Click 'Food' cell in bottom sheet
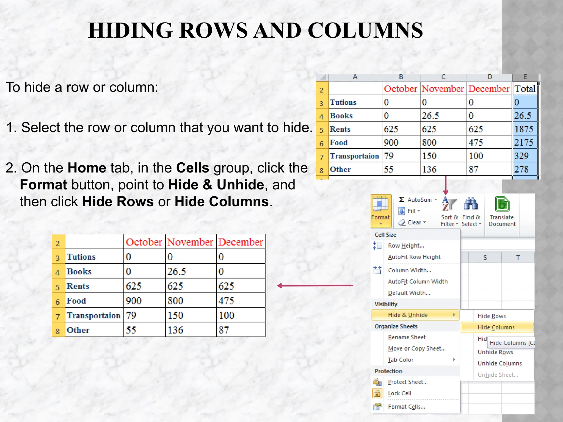 tap(94, 301)
